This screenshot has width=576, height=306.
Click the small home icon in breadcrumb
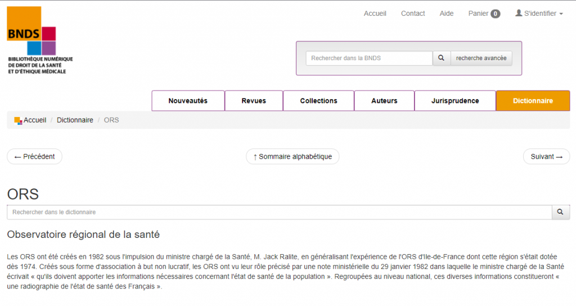point(18,120)
